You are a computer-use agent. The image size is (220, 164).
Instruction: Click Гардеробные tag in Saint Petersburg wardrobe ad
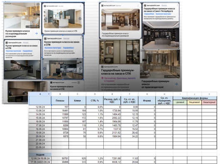pos(149,14)
